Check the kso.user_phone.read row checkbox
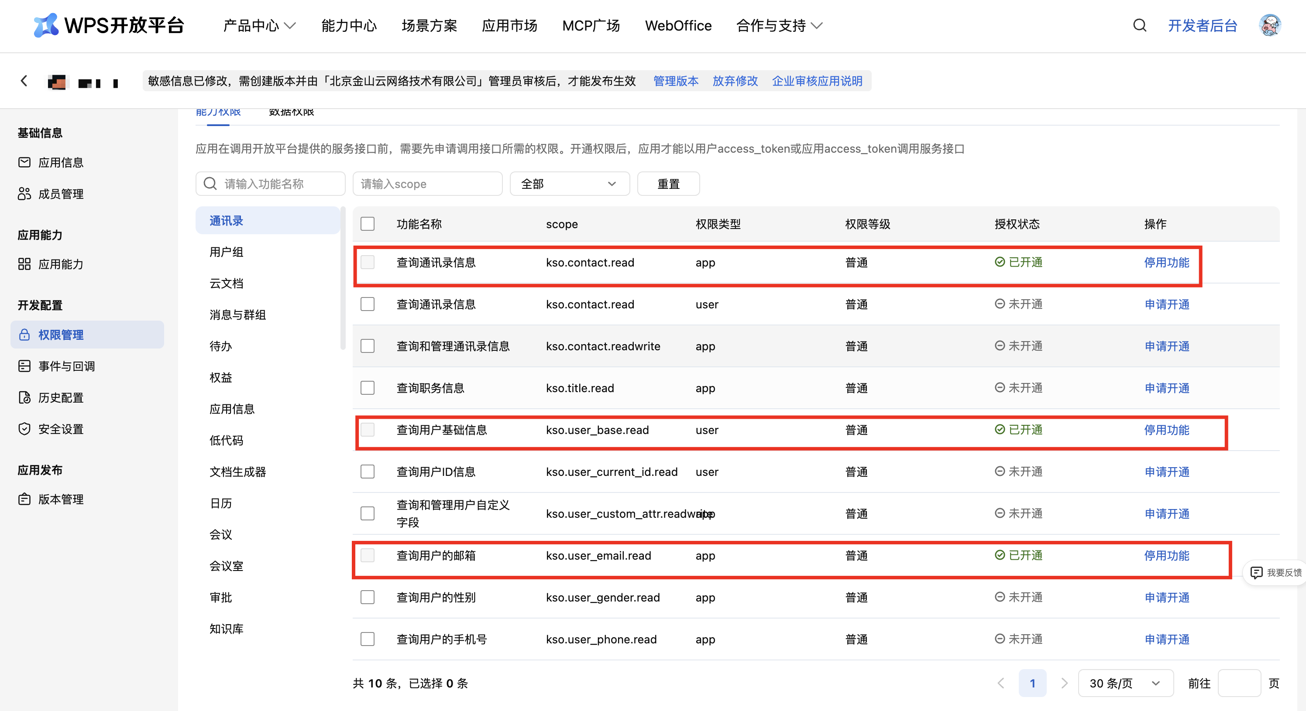This screenshot has height=711, width=1306. pos(367,639)
